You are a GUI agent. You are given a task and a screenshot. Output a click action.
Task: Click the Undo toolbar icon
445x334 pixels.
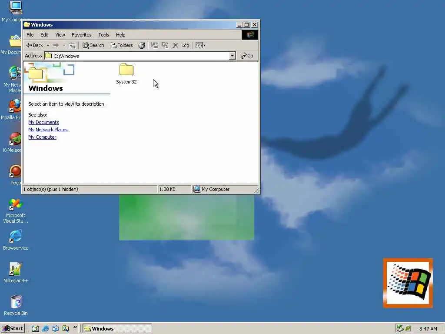pos(186,45)
